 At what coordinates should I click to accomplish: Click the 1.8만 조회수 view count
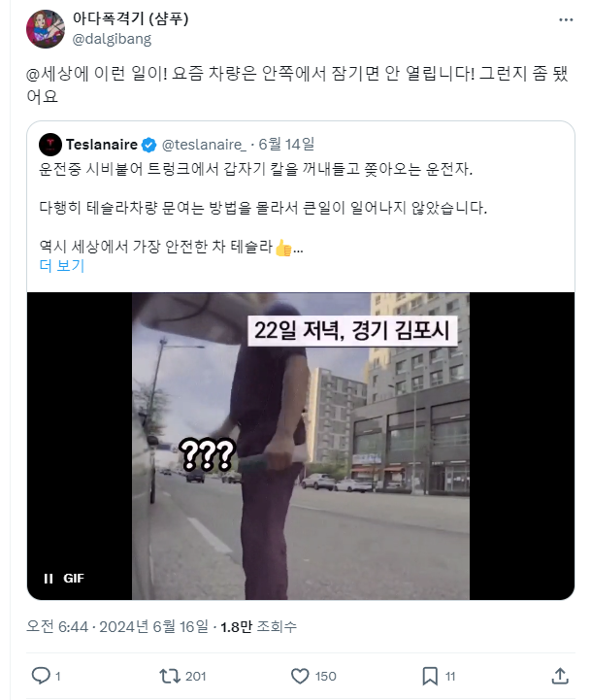(258, 626)
